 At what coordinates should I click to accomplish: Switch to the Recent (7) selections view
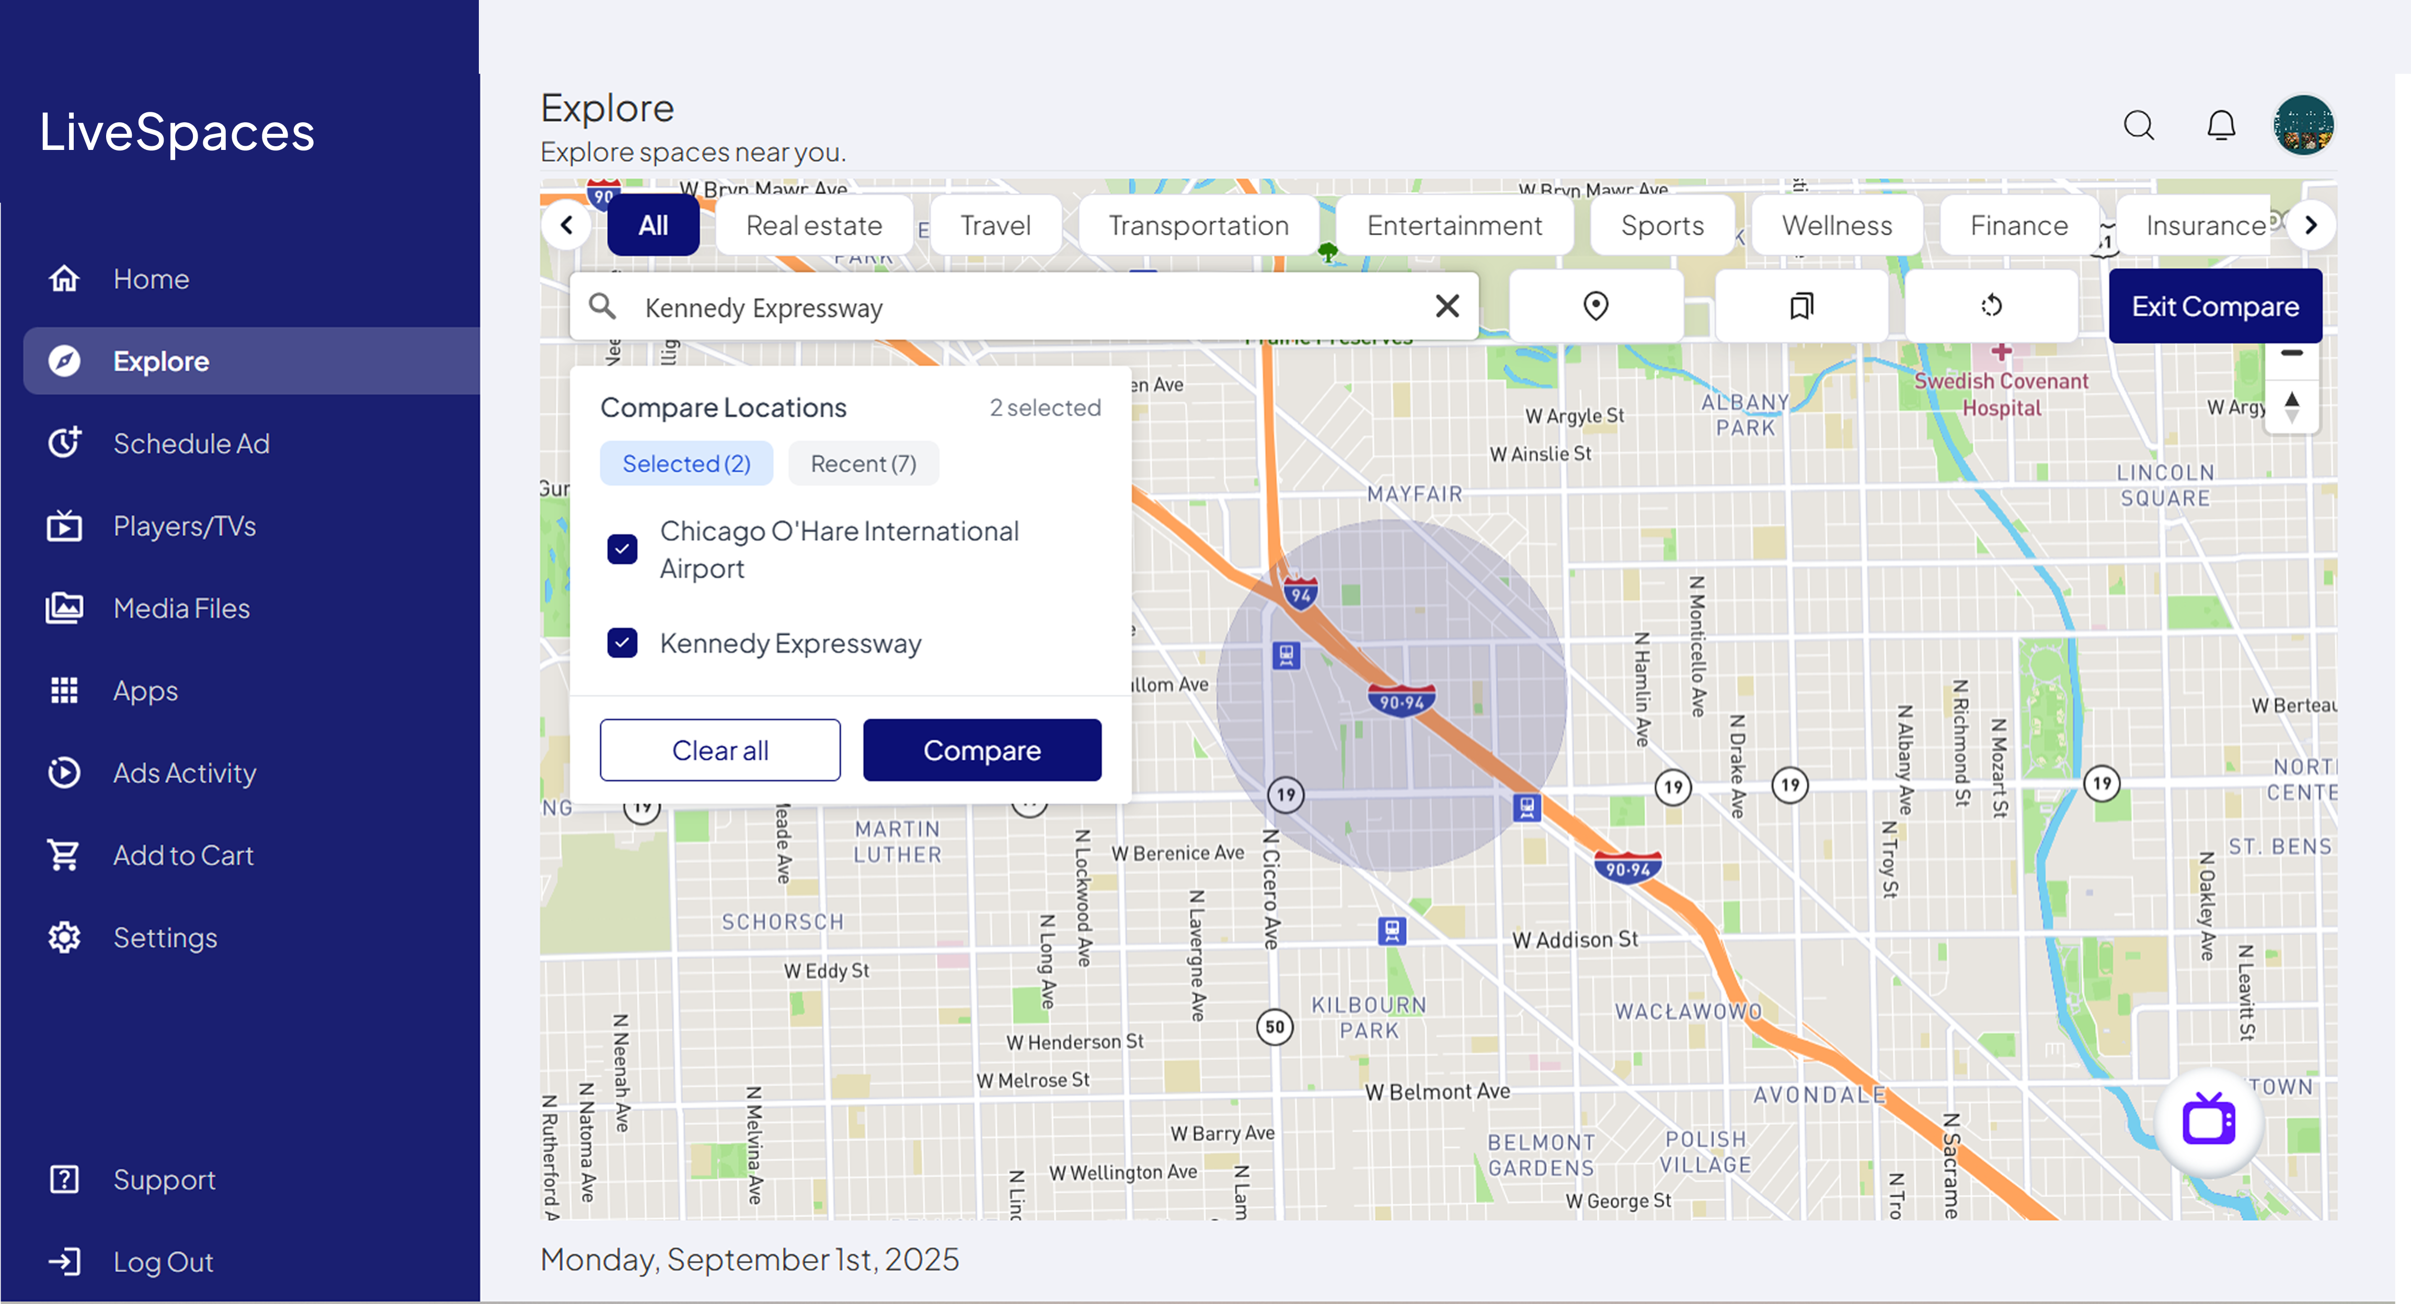(863, 462)
